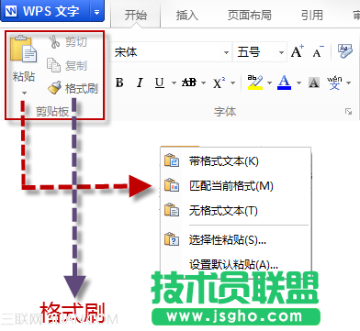The width and height of the screenshot is (360, 331).
Task: Click the WPS 文字 application button
Action: (x=46, y=11)
